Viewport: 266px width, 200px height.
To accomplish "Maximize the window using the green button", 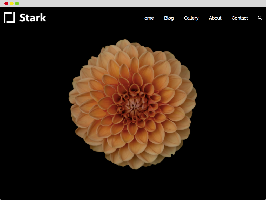I will coord(17,3).
